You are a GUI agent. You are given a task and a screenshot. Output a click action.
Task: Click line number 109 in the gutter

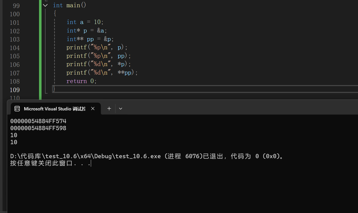(x=15, y=90)
